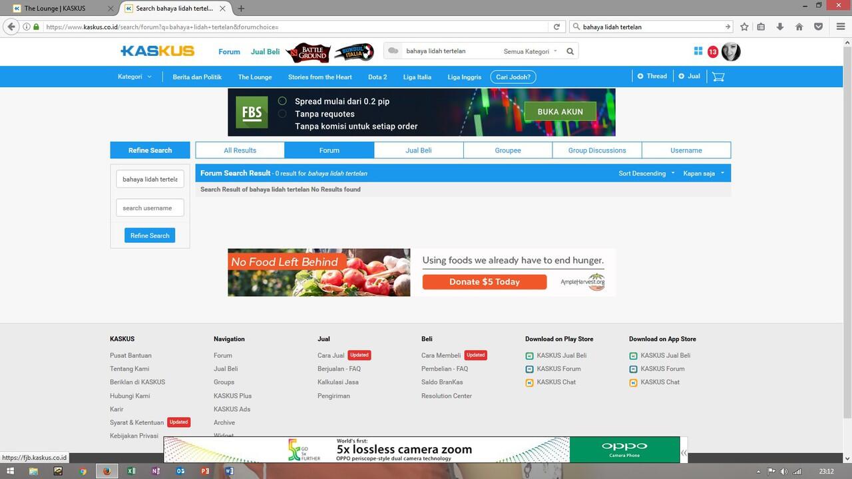The height and width of the screenshot is (479, 852).
Task: Select the Group Discussions tab
Action: tap(597, 150)
